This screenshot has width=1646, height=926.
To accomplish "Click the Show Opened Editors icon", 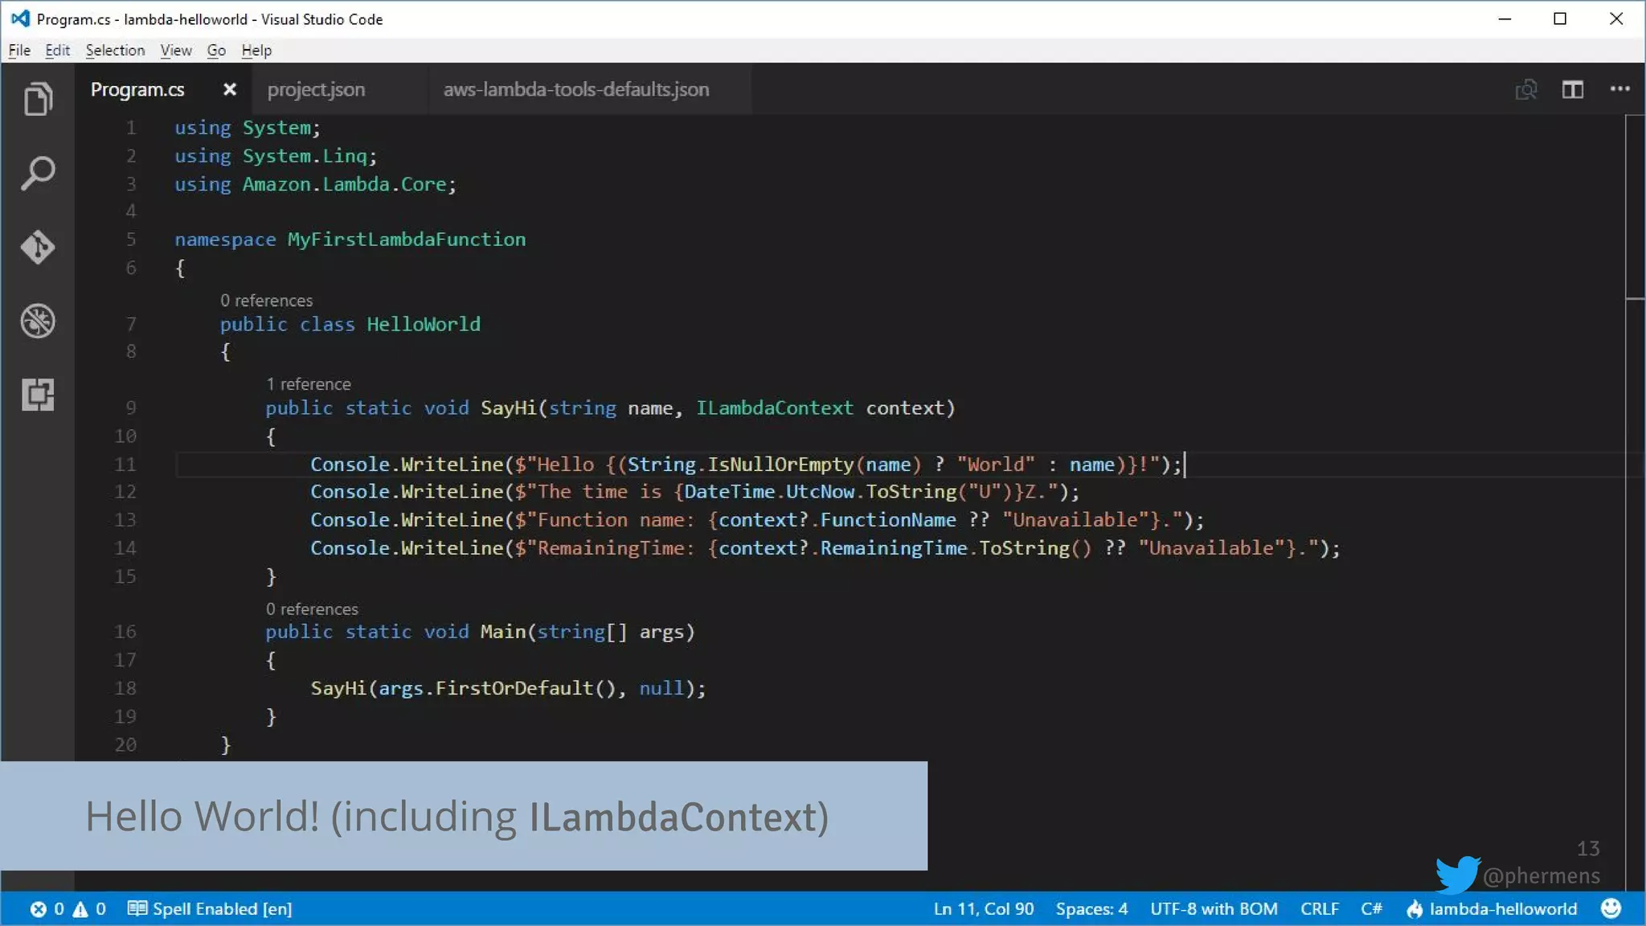I will click(1526, 89).
